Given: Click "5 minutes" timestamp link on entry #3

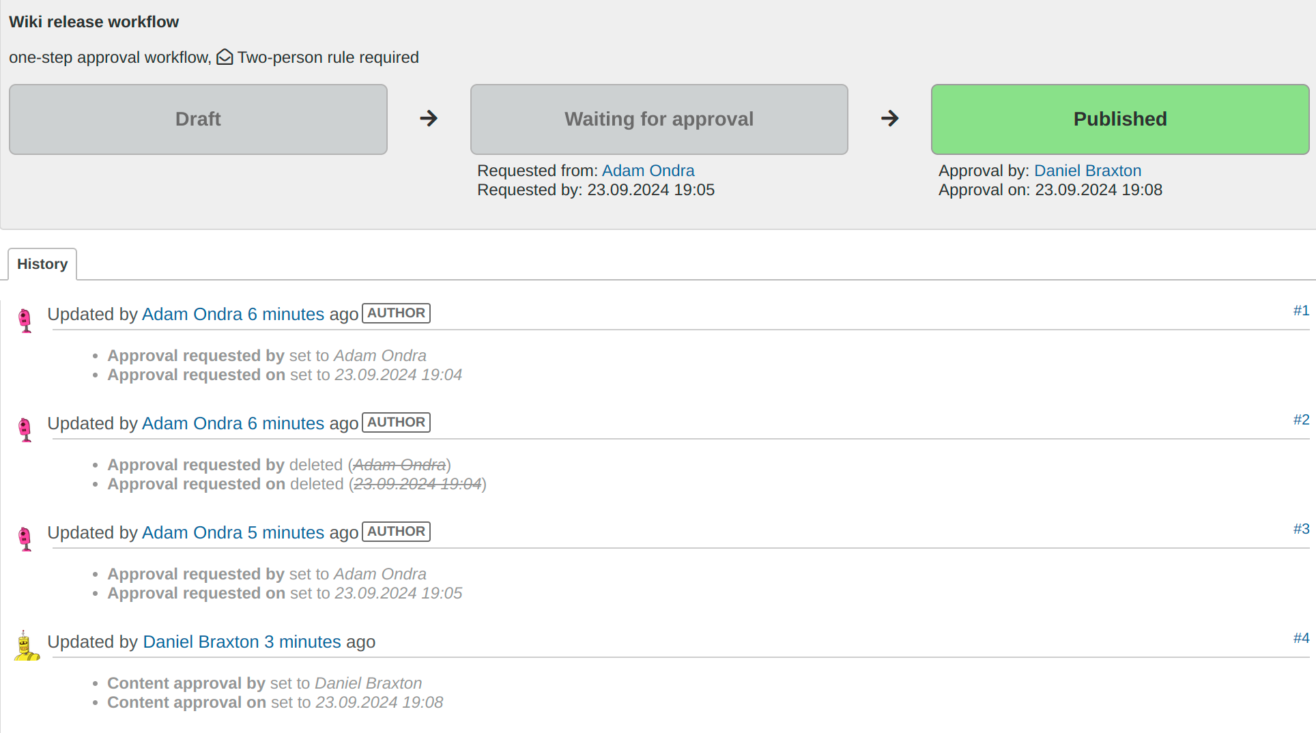Looking at the screenshot, I should point(285,532).
